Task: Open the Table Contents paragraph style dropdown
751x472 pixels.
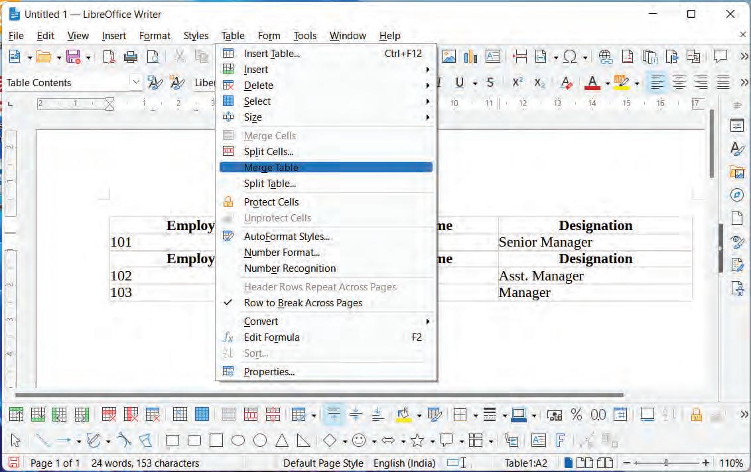Action: pyautogui.click(x=136, y=82)
